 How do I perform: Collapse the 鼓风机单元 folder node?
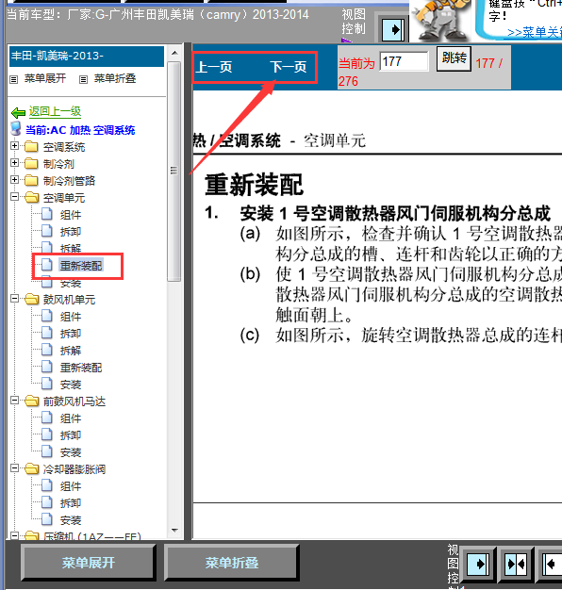(15, 299)
